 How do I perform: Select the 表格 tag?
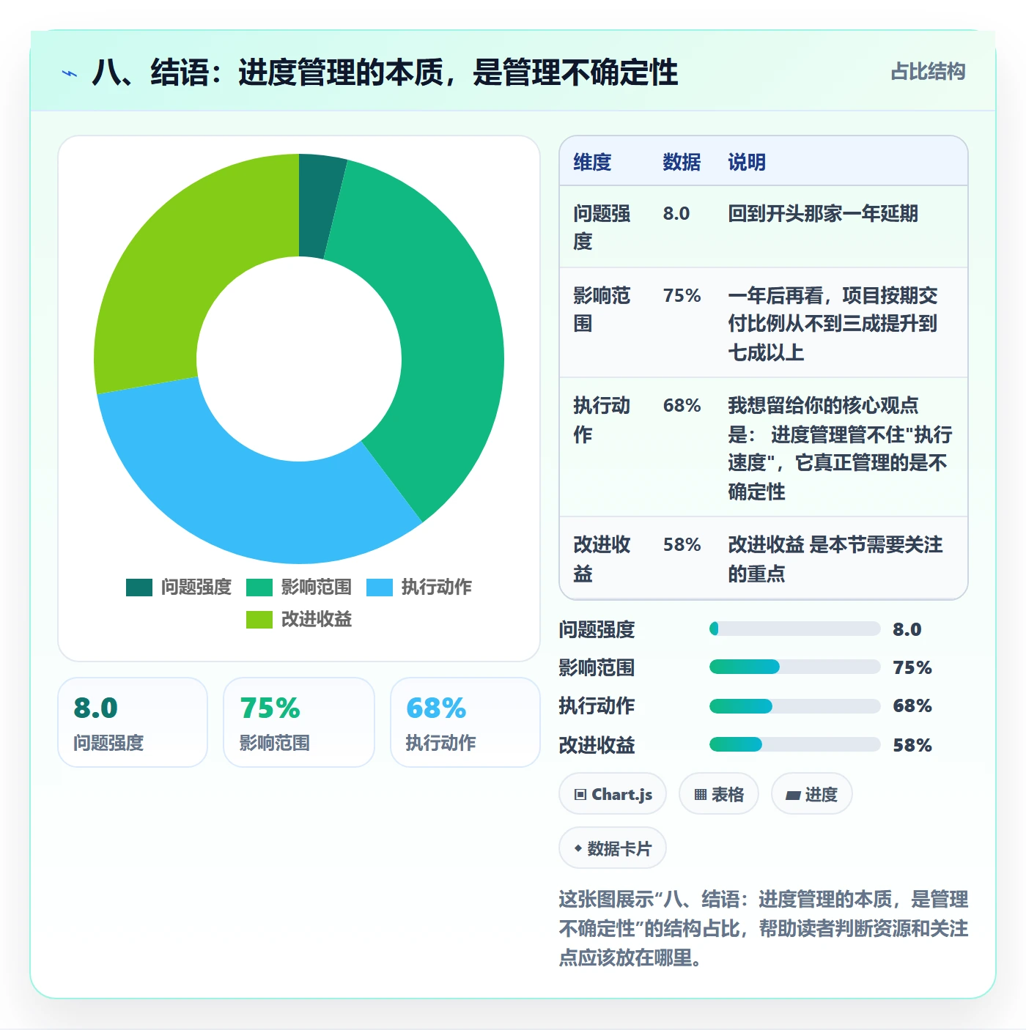[x=719, y=794]
